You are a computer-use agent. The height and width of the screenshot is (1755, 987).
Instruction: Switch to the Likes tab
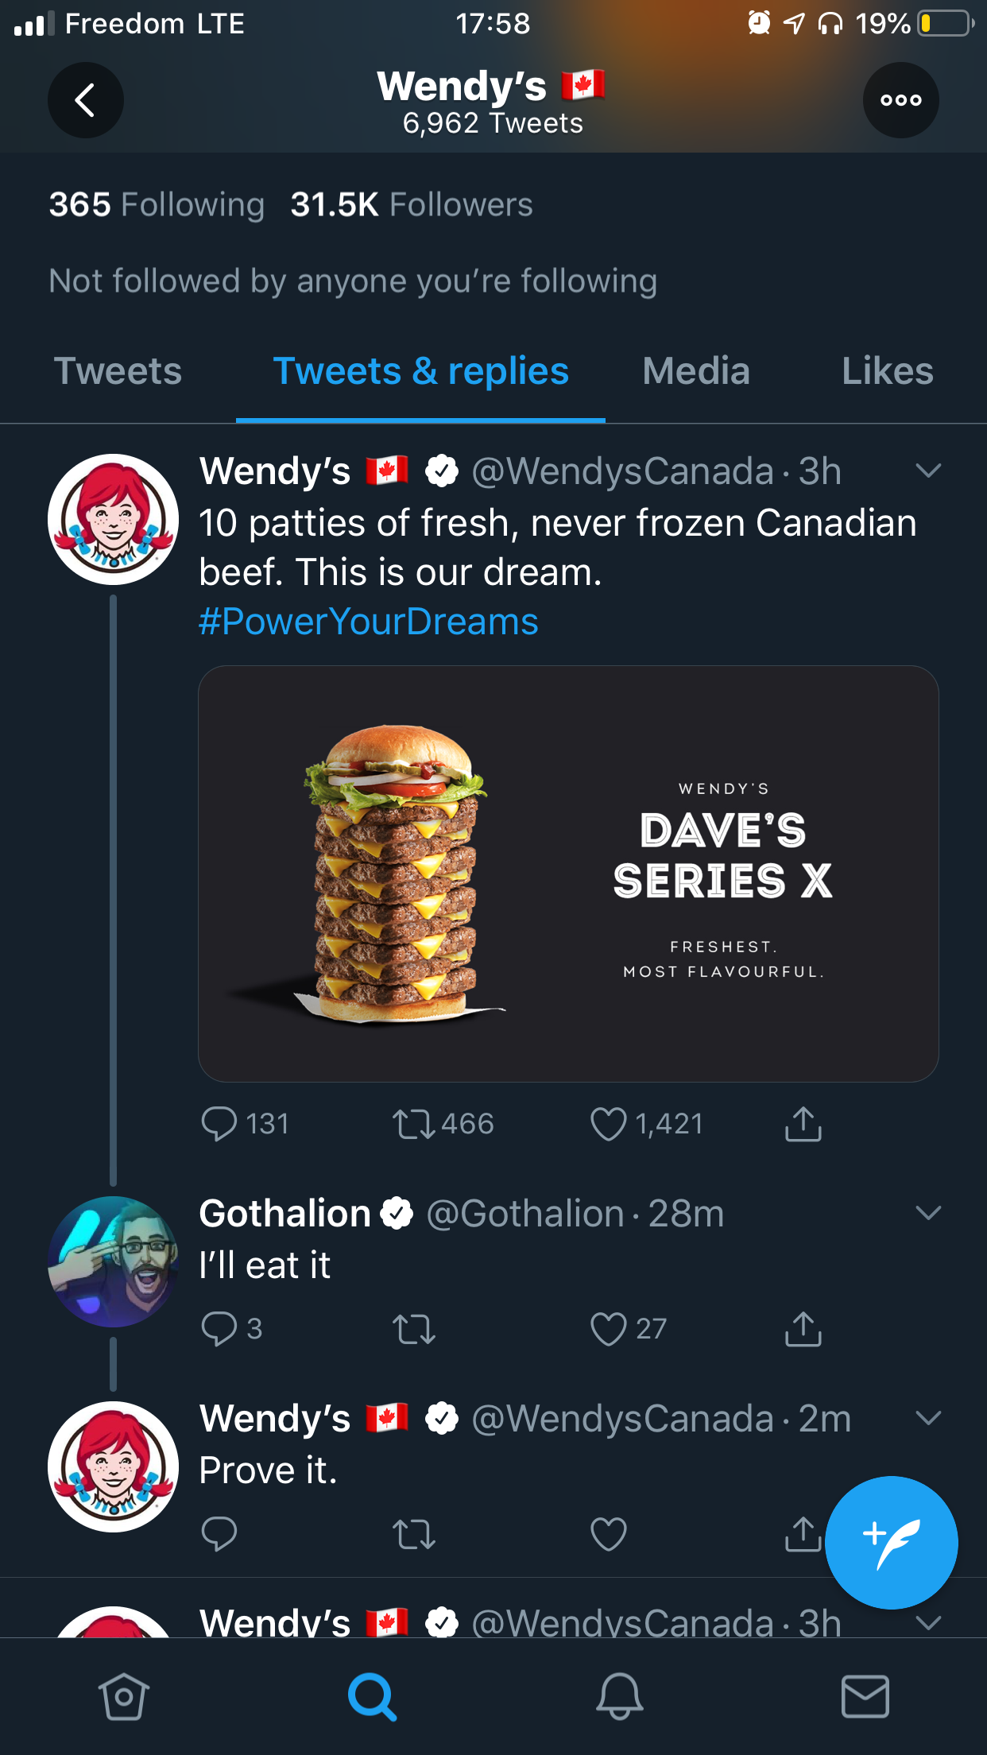click(x=887, y=371)
